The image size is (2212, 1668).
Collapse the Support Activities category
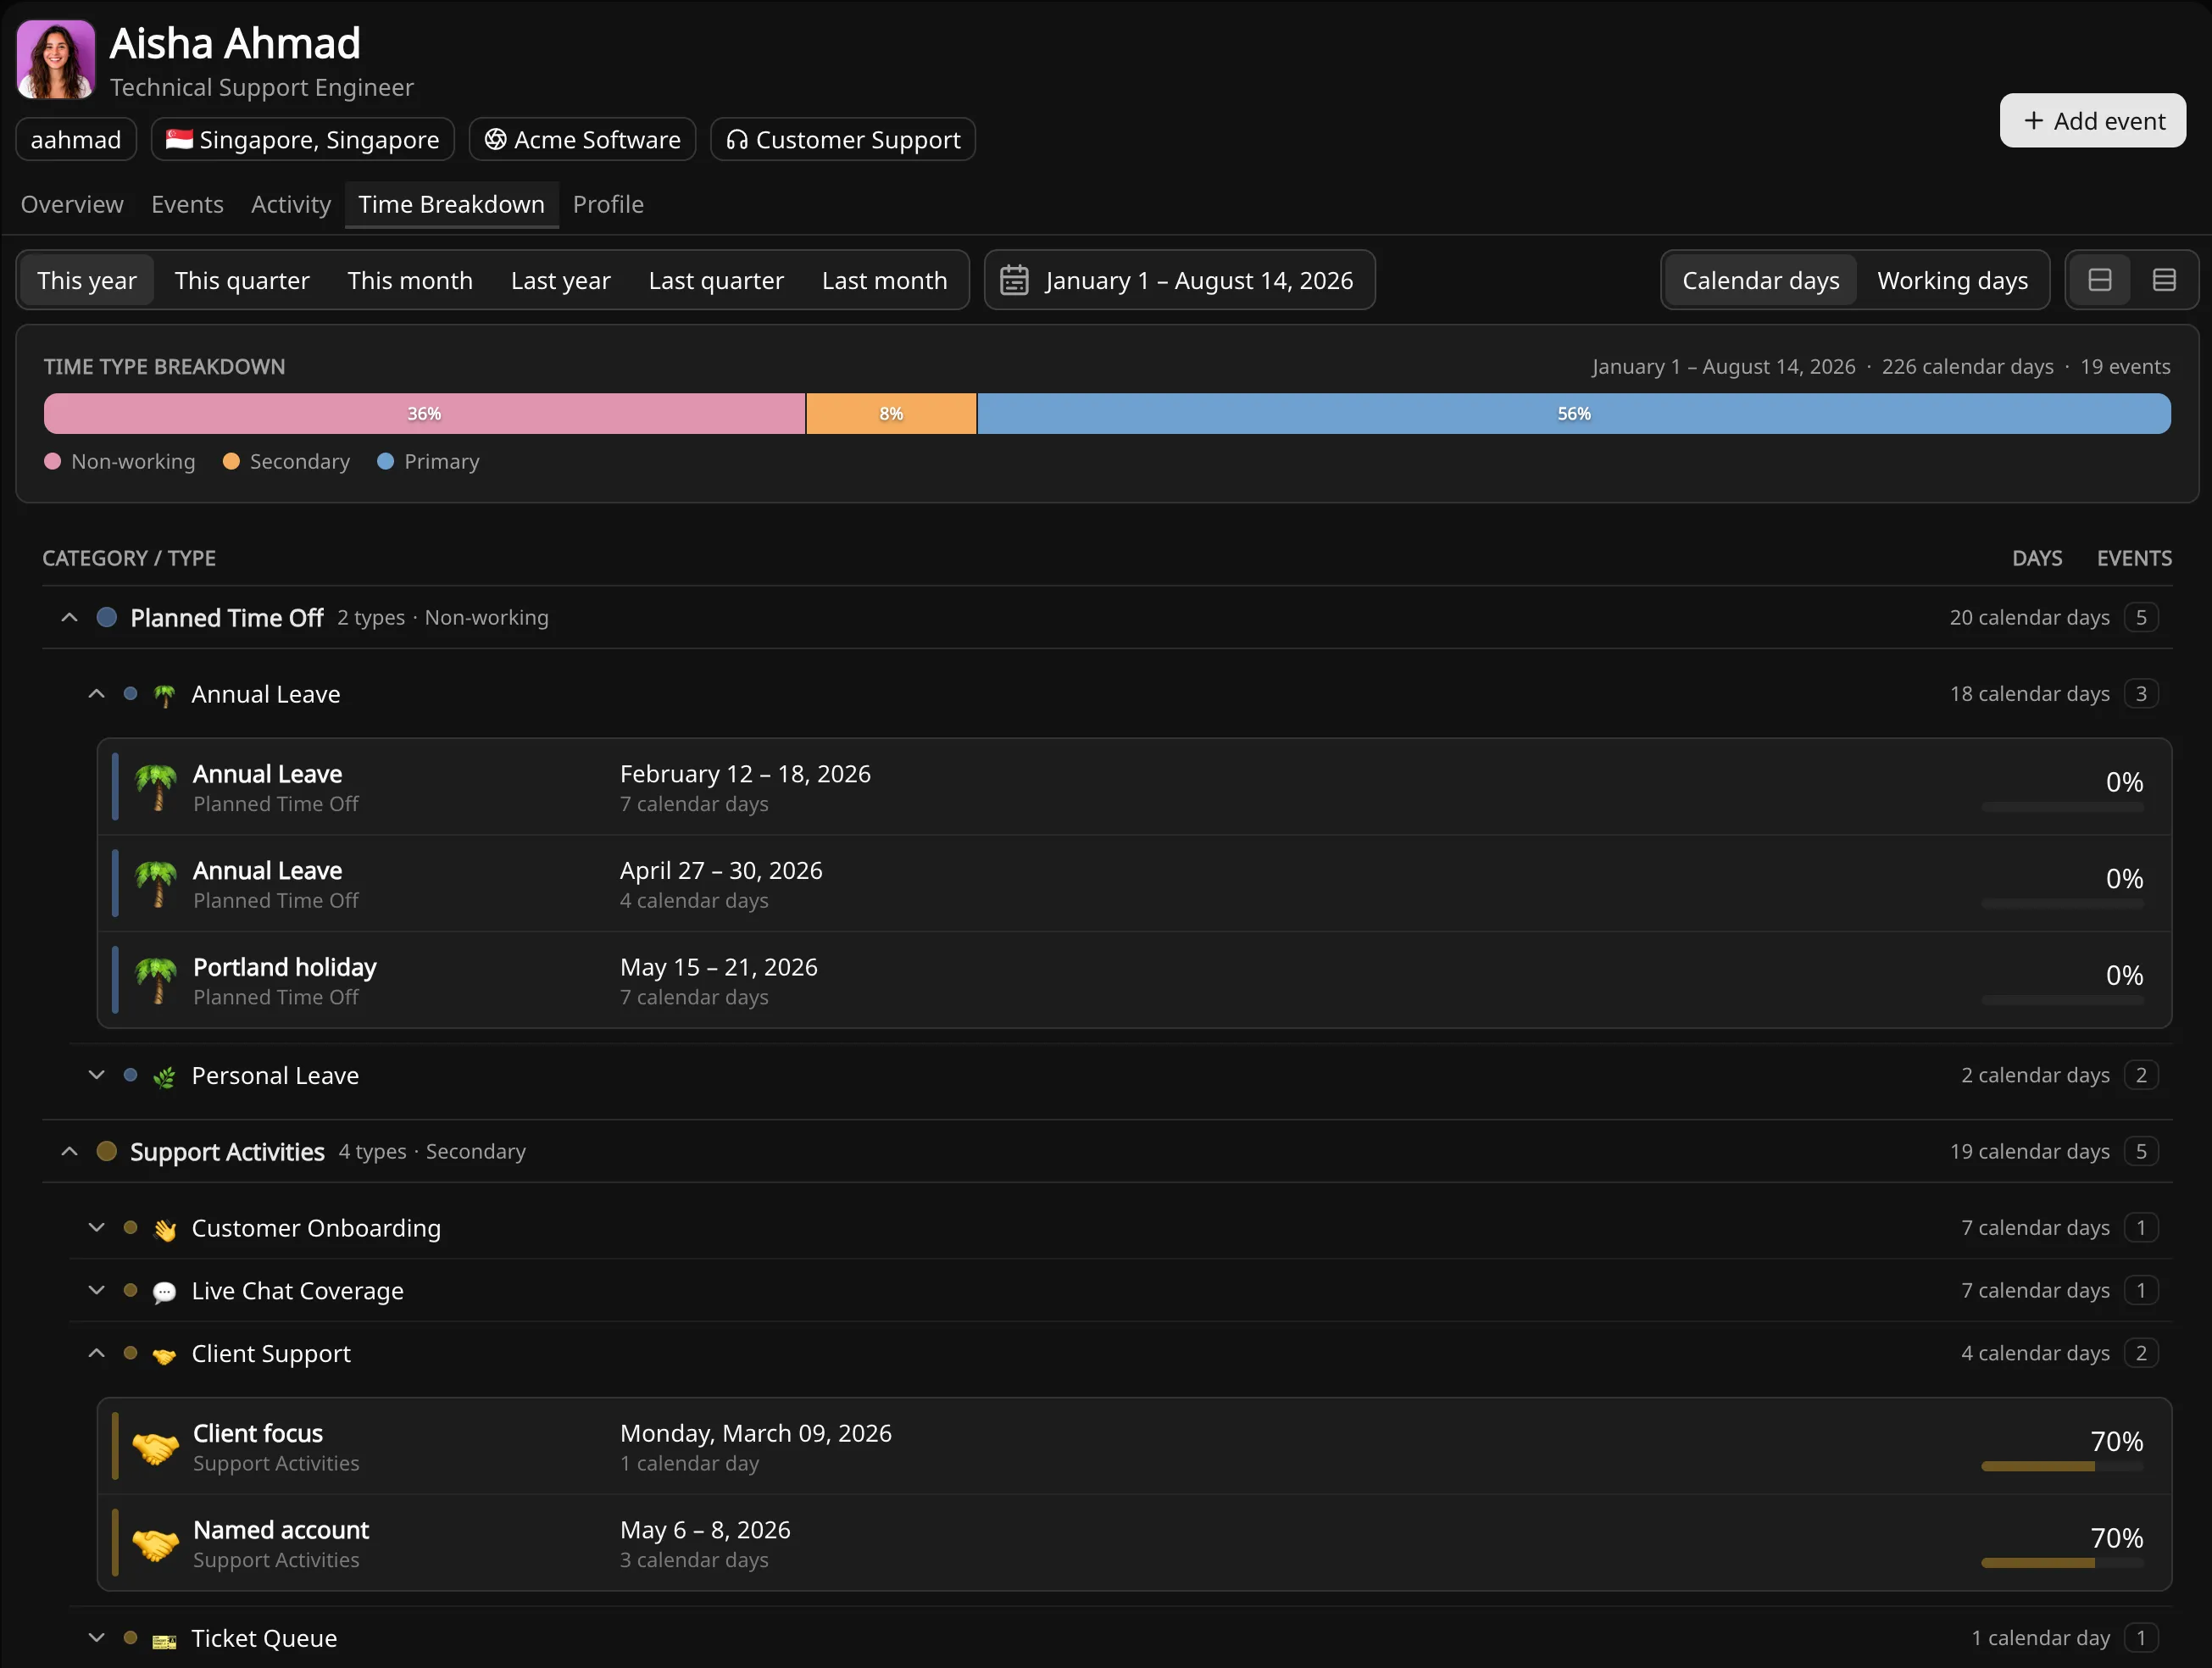coord(69,1151)
